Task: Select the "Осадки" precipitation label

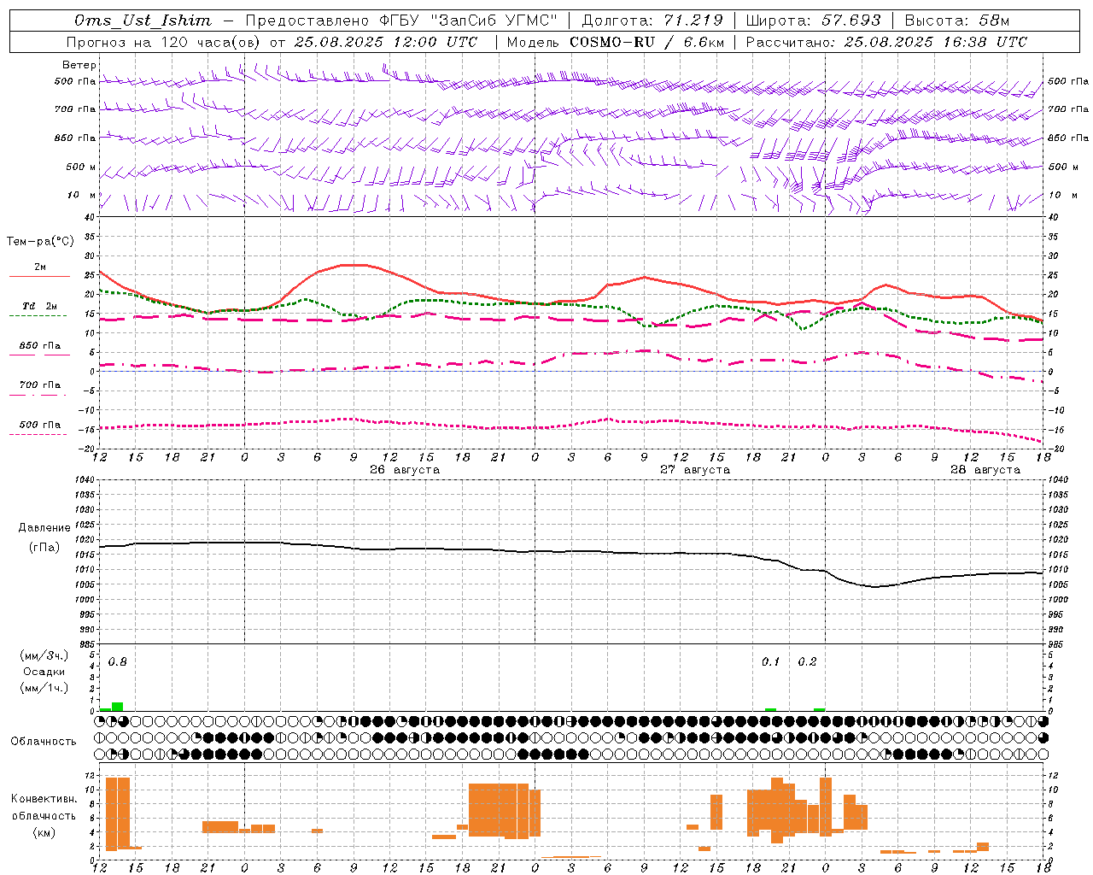Action: (x=44, y=672)
